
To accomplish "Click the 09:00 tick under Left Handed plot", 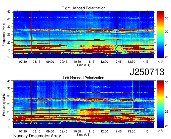I will click(x=50, y=131).
